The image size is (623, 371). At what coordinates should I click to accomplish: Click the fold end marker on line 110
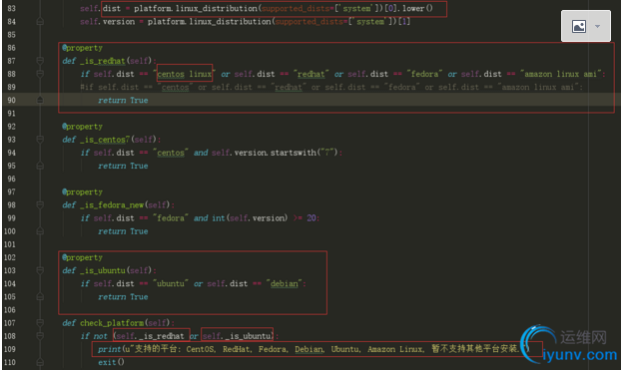[x=40, y=362]
